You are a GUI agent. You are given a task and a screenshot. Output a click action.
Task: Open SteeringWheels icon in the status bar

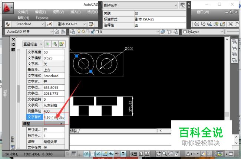(171, 154)
